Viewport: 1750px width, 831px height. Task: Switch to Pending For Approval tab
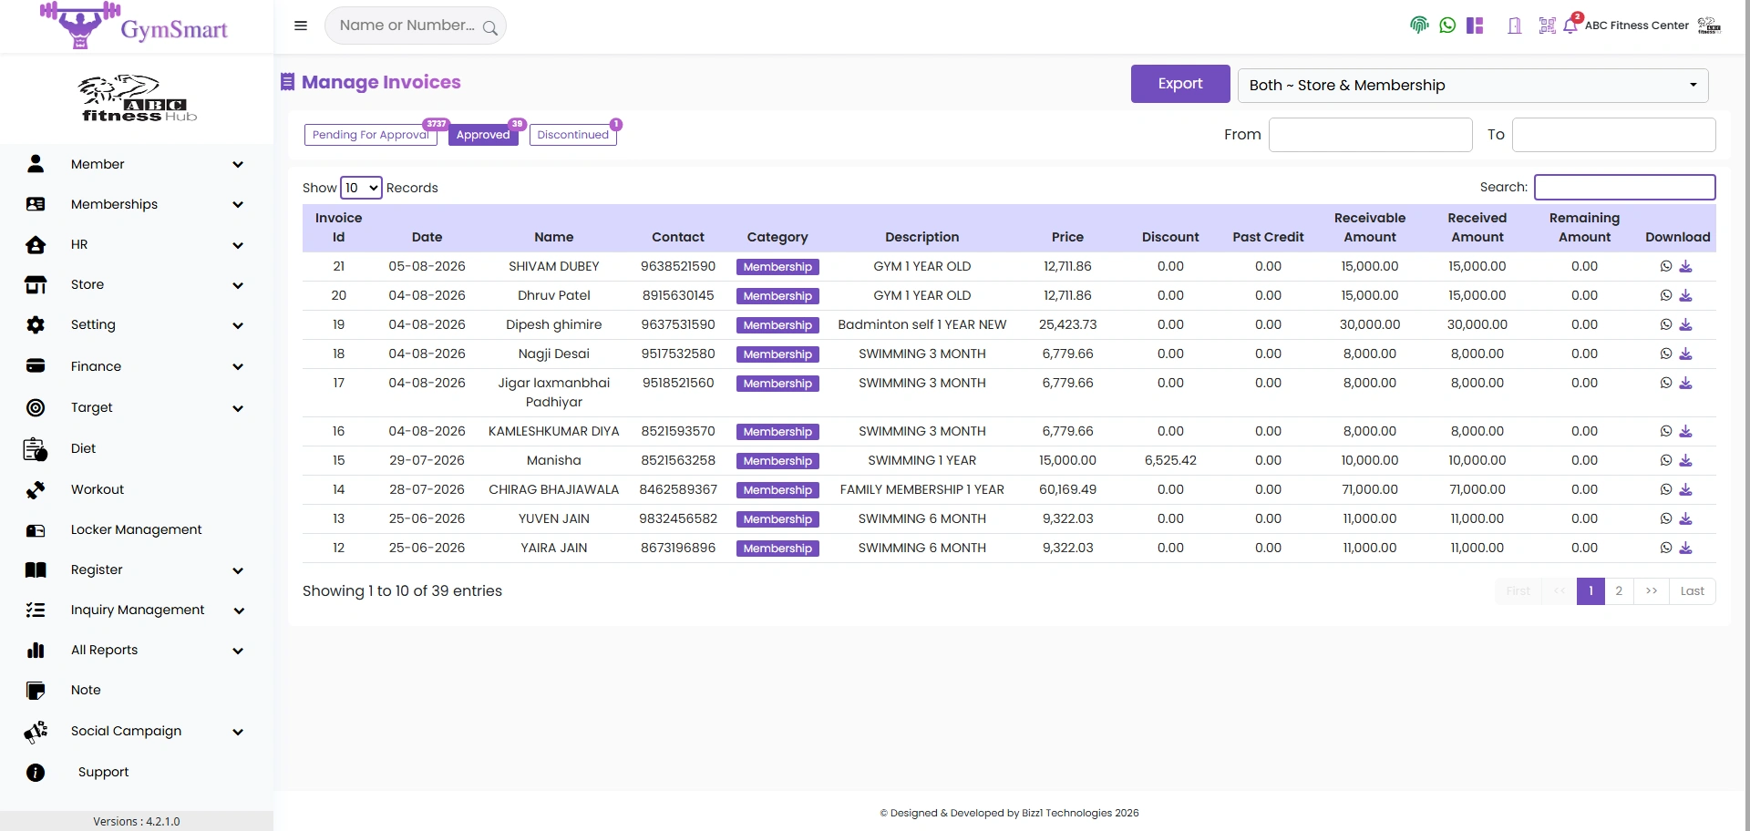[370, 135]
